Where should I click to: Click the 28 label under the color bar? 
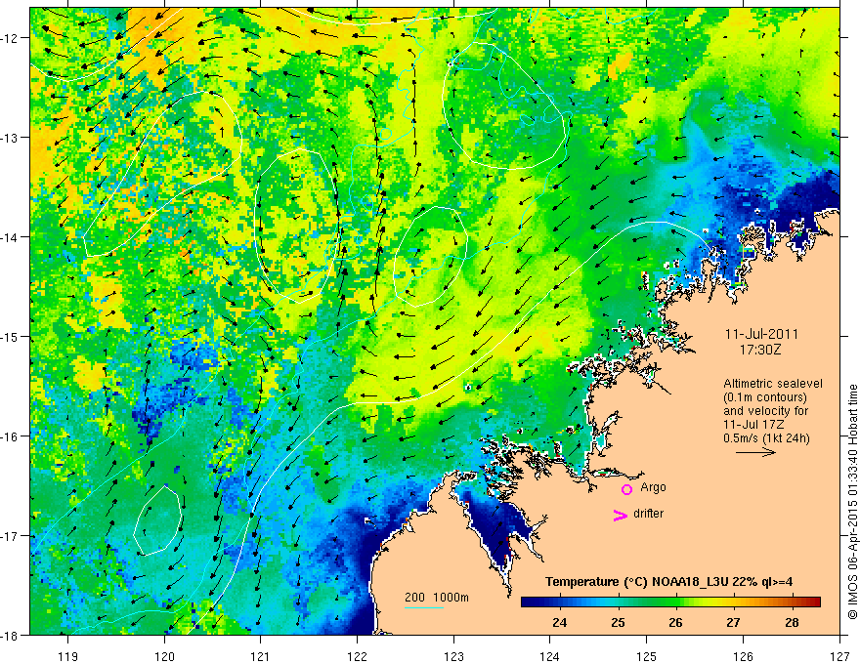click(x=792, y=622)
